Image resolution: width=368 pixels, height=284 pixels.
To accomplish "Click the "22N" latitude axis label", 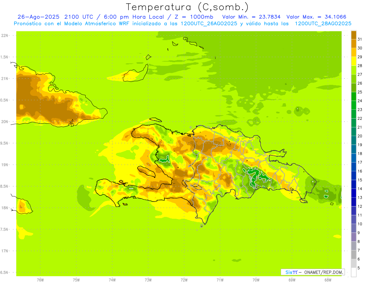I will pos(5,36).
